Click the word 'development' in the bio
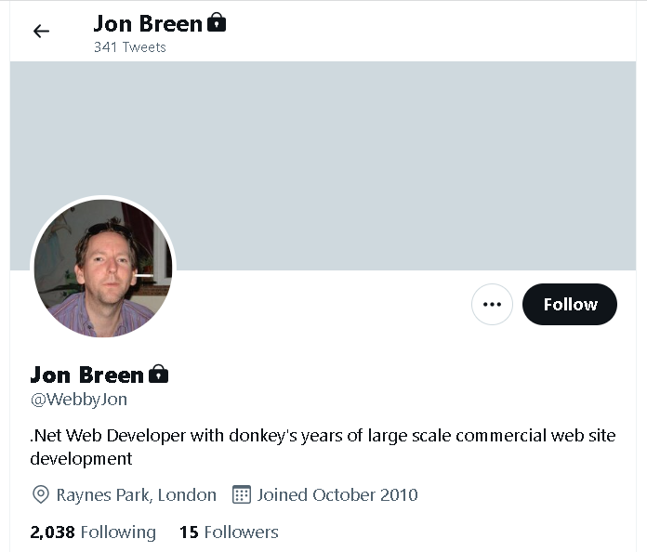This screenshot has height=552, width=647. (x=81, y=458)
